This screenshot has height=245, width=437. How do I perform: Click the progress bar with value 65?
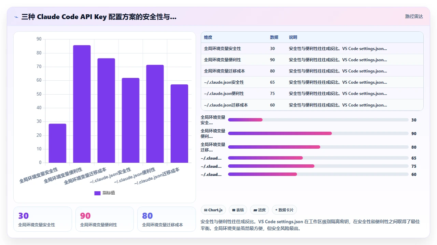pyautogui.click(x=318, y=158)
